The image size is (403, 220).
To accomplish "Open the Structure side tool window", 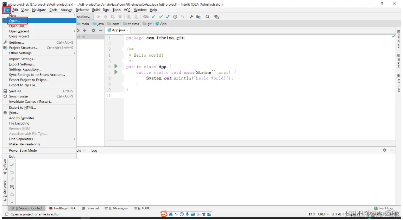I will 5,191.
